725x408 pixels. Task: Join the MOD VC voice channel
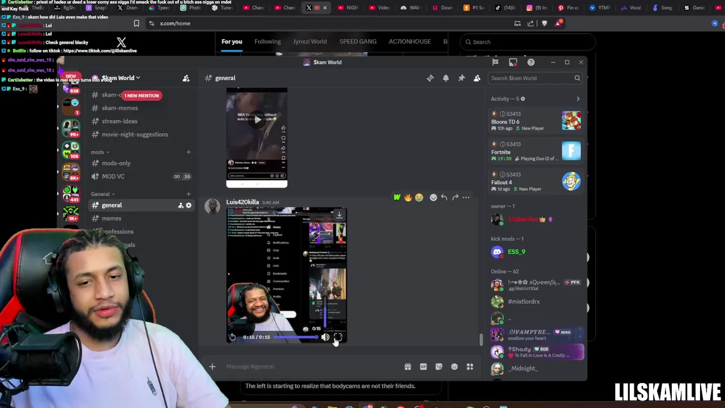tap(113, 176)
